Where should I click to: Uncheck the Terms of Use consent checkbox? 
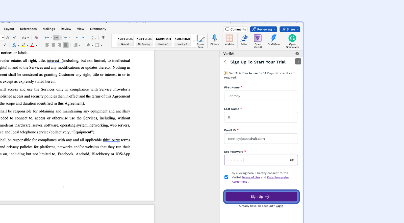pos(226,177)
